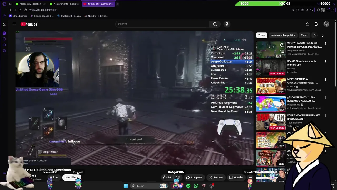Open Windows Start menu
This screenshot has height=190, width=337.
click(x=126, y=186)
